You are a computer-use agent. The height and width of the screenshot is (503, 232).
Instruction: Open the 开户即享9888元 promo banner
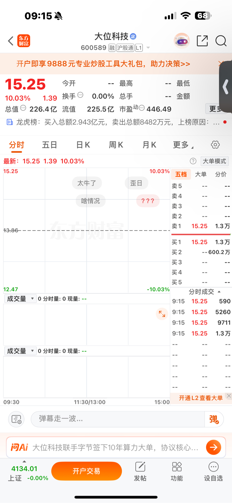103,64
